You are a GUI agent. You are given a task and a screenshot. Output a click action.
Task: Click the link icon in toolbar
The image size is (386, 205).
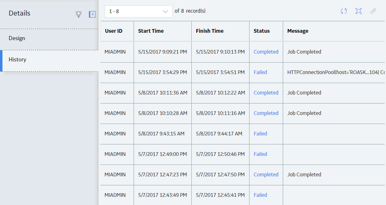(373, 11)
